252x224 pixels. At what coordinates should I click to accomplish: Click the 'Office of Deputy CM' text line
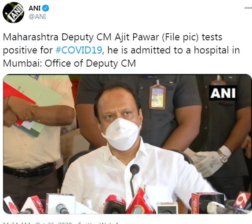tap(90, 63)
